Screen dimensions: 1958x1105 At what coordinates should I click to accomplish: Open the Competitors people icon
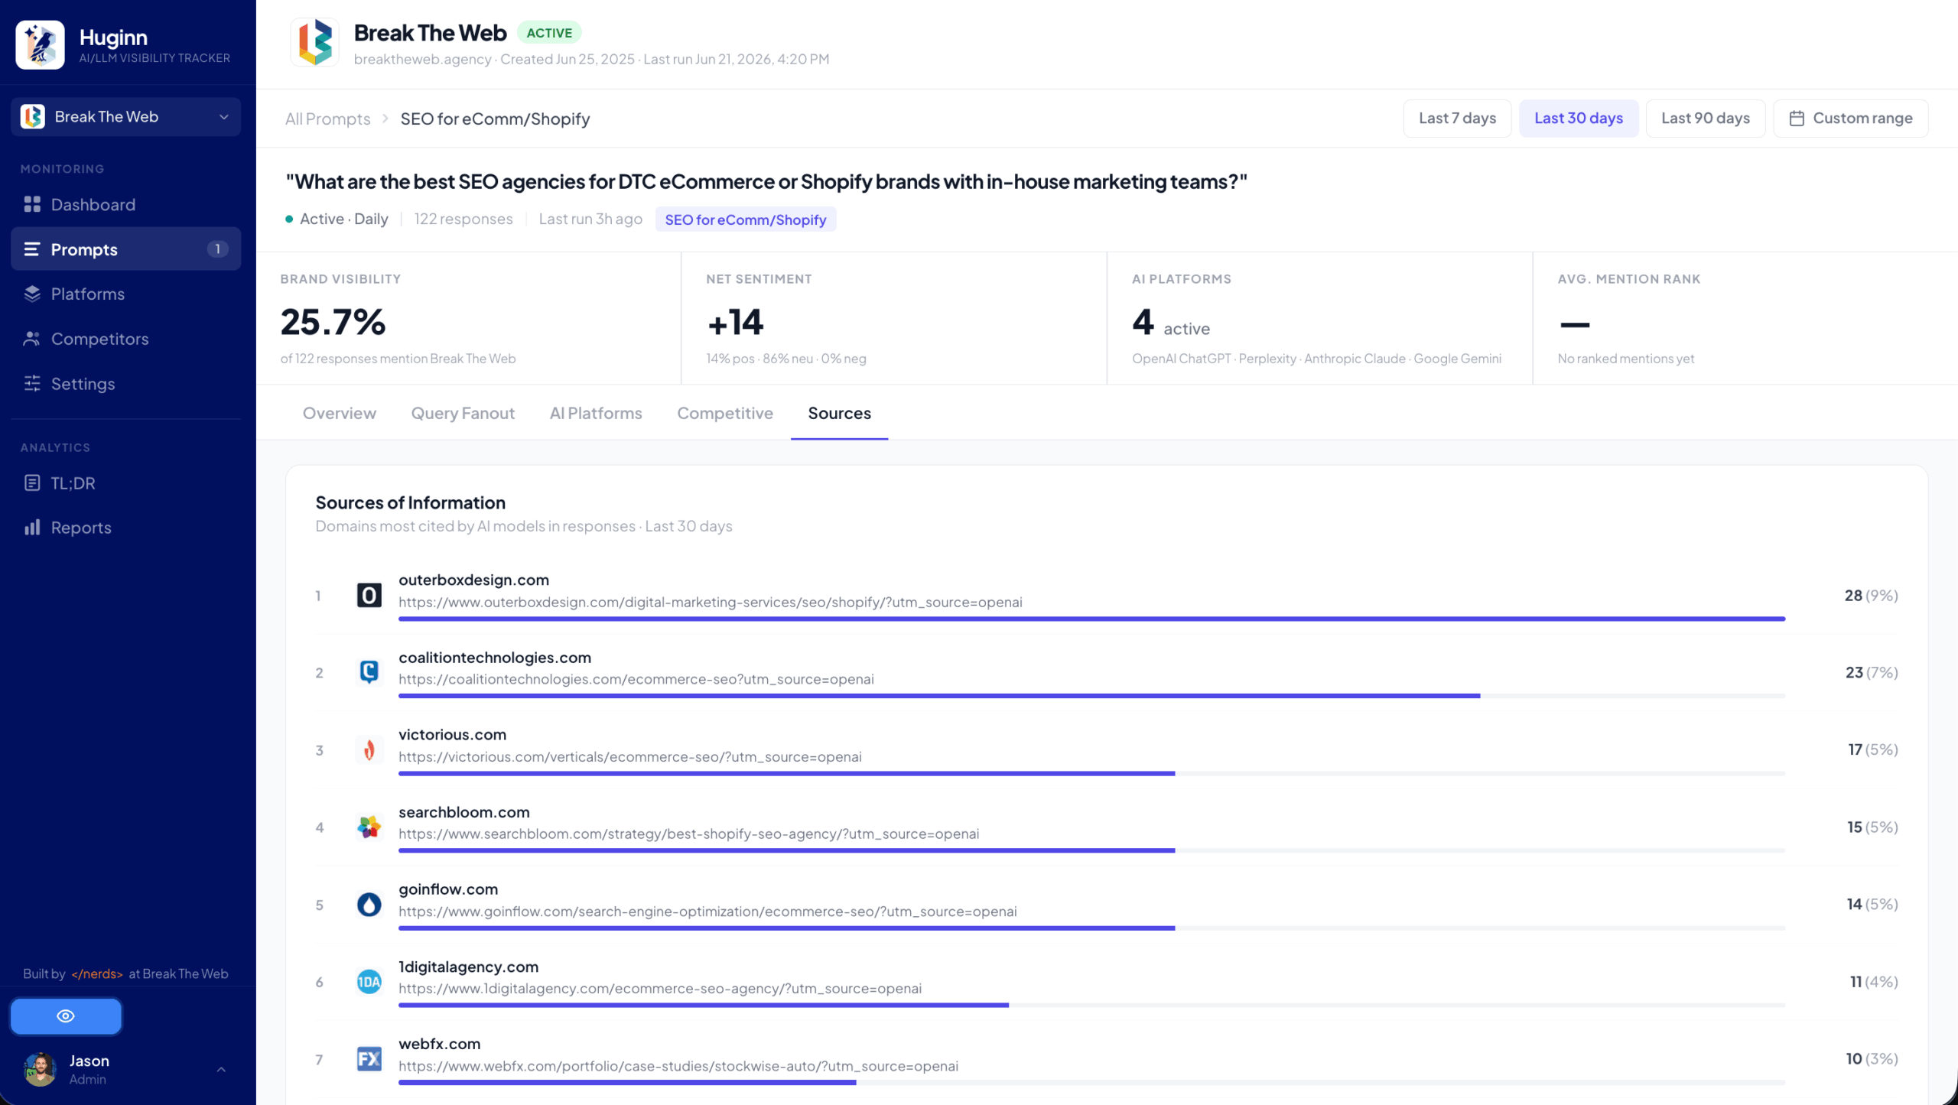[32, 339]
